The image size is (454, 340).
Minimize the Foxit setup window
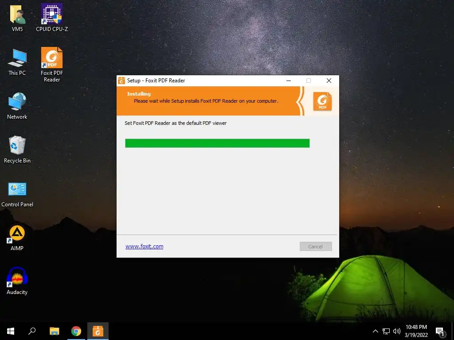288,81
